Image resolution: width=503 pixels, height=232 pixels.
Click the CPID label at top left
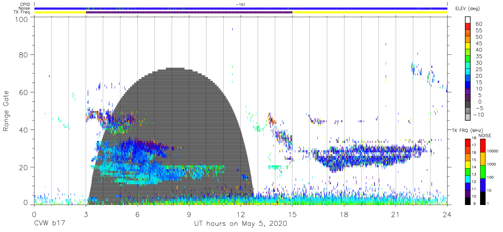click(25, 5)
